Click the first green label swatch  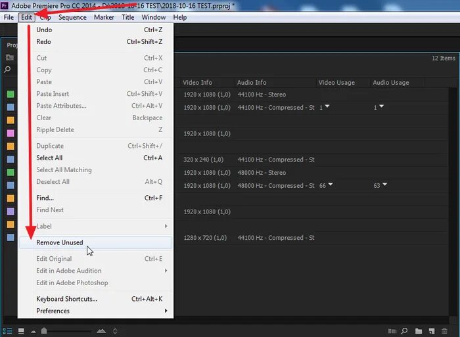(11, 94)
